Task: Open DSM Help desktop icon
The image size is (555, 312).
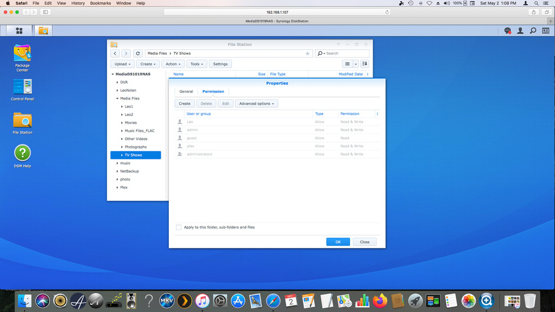Action: tap(22, 156)
